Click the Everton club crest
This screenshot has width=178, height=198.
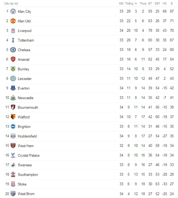13,88
